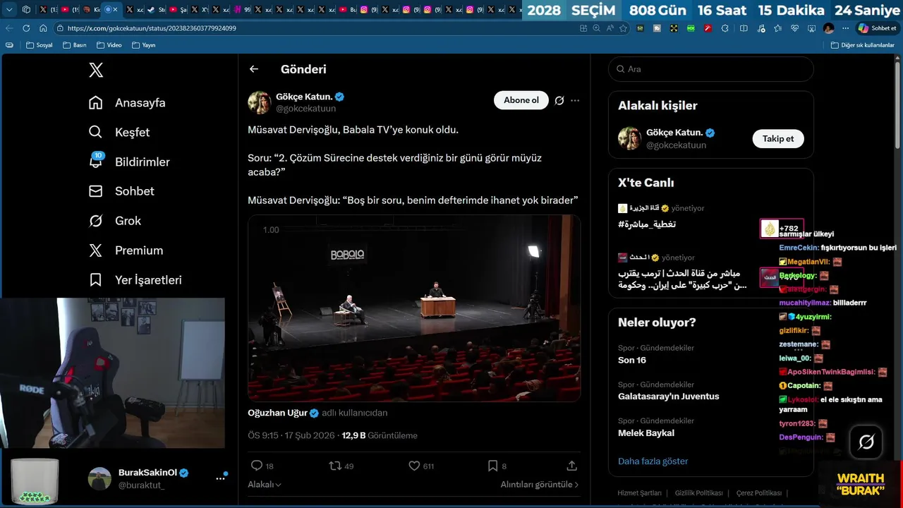This screenshot has width=903, height=508.
Task: Click Gizlilik Politikası footer link
Action: pyautogui.click(x=698, y=493)
